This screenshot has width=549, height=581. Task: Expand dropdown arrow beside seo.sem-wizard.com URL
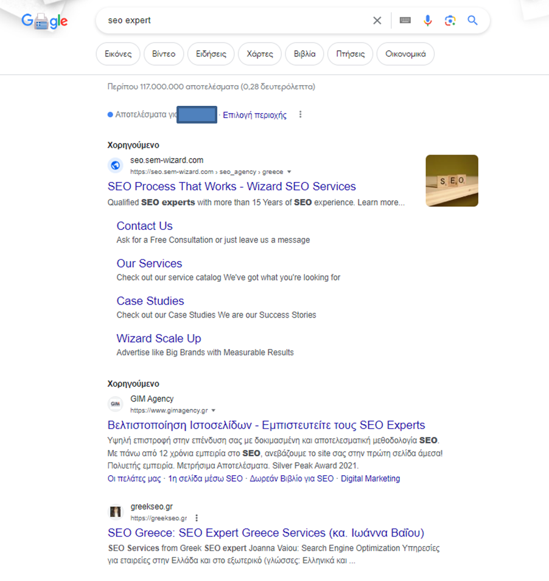coord(289,172)
